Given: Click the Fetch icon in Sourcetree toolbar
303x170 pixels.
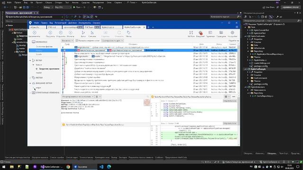Looking at the screenshot, I should coord(71,33).
